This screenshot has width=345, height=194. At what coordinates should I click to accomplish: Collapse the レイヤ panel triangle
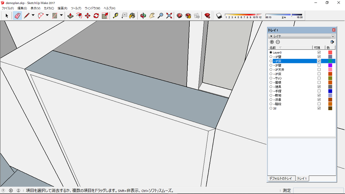click(x=271, y=36)
